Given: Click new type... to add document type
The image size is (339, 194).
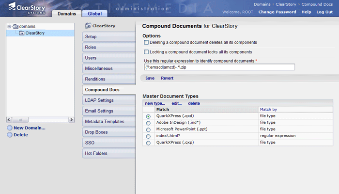Looking at the screenshot, I should (155, 103).
